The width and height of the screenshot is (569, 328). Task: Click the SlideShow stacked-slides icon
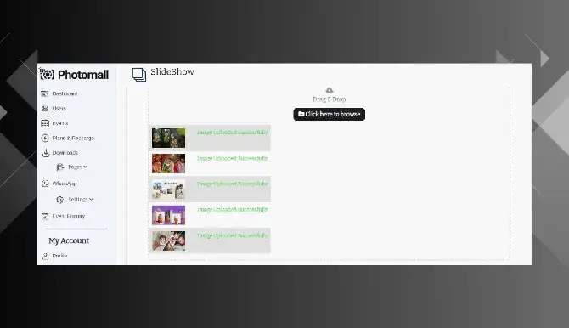coord(139,75)
